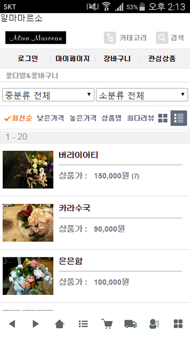Open 장바구니 menu item
190x337 pixels.
click(117, 59)
